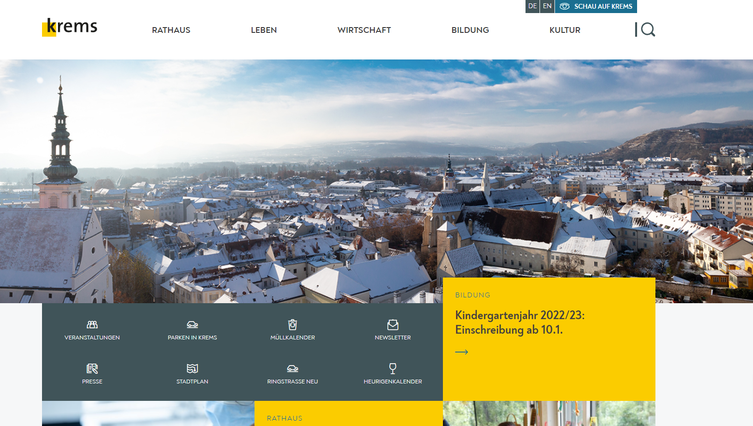The image size is (753, 426).
Task: Click the Ringstrasse Neu car icon
Action: (293, 368)
